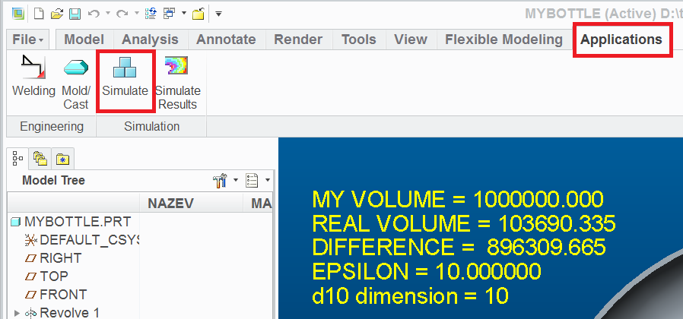Click the DIFFERENCE = 896309.665 text

[459, 248]
